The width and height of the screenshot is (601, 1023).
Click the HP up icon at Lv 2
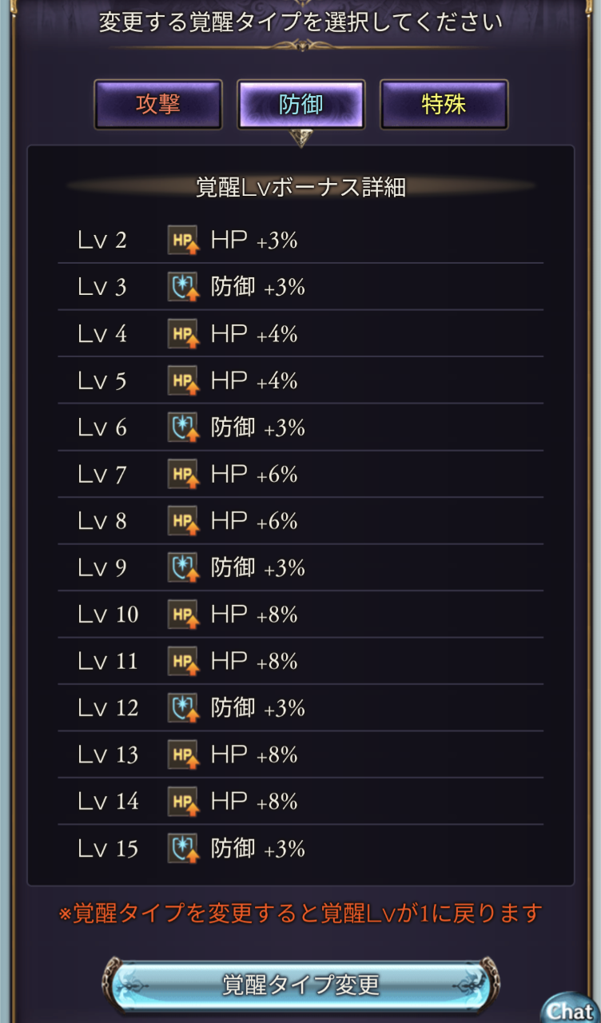click(182, 240)
